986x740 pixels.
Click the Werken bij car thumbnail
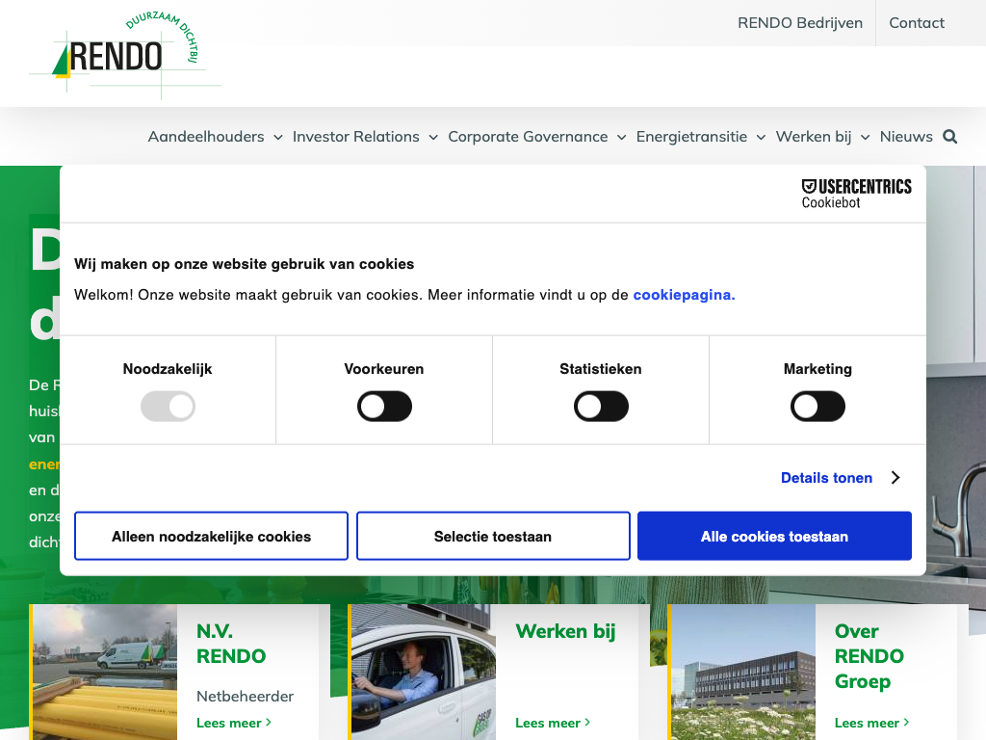[422, 672]
